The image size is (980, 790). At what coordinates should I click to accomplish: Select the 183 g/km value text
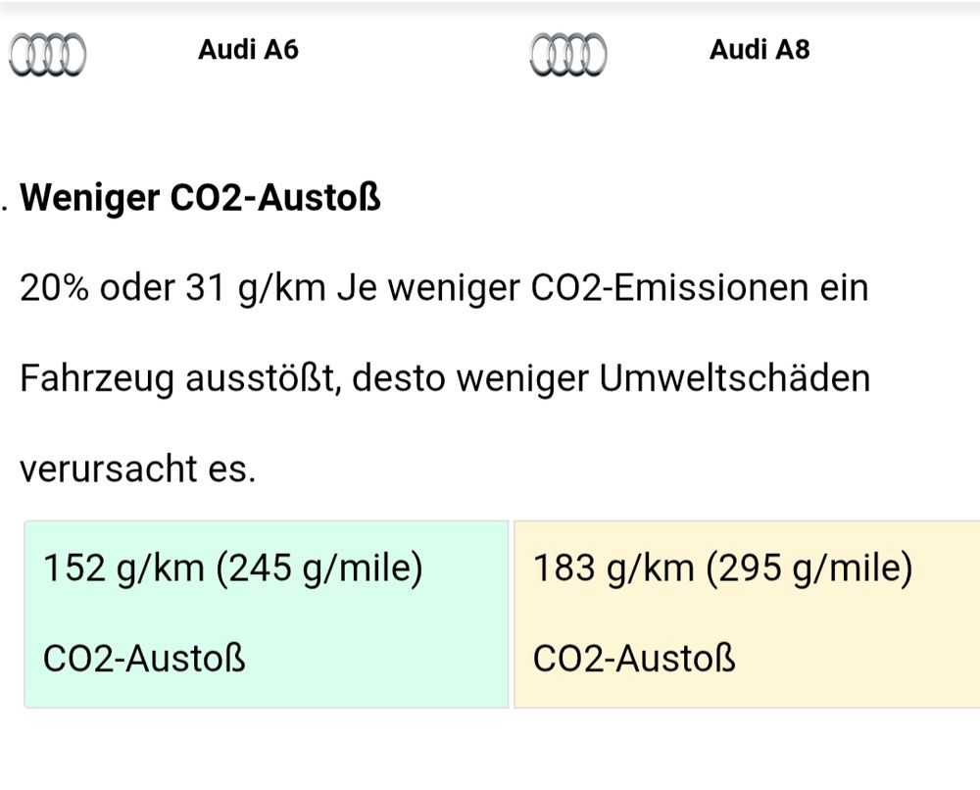point(613,568)
